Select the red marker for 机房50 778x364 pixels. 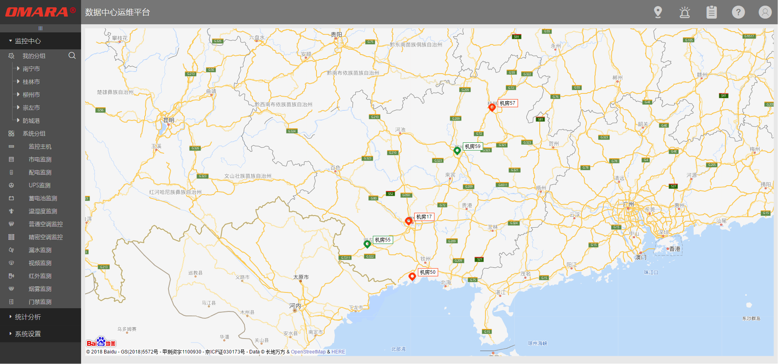click(412, 276)
